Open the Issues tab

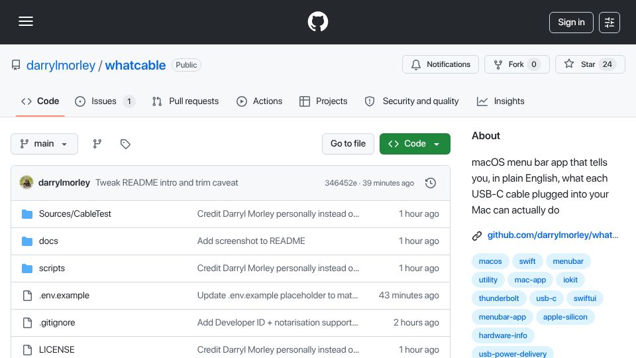point(105,101)
